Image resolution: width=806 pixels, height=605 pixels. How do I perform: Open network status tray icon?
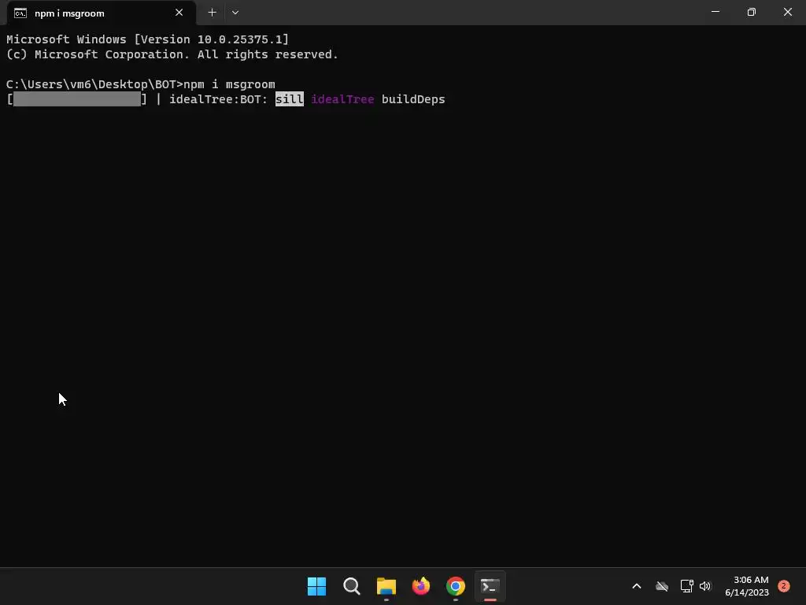(686, 586)
